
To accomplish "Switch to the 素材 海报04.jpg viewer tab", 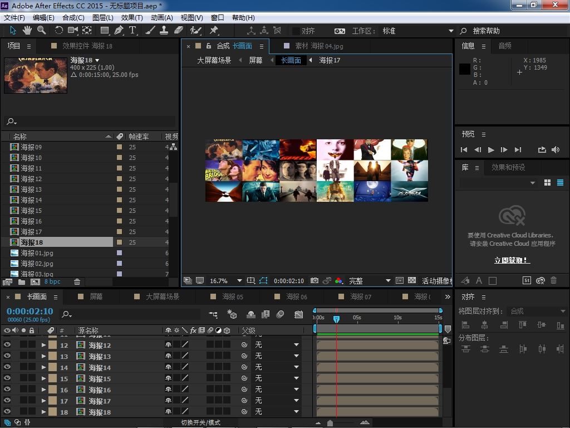I will click(319, 46).
